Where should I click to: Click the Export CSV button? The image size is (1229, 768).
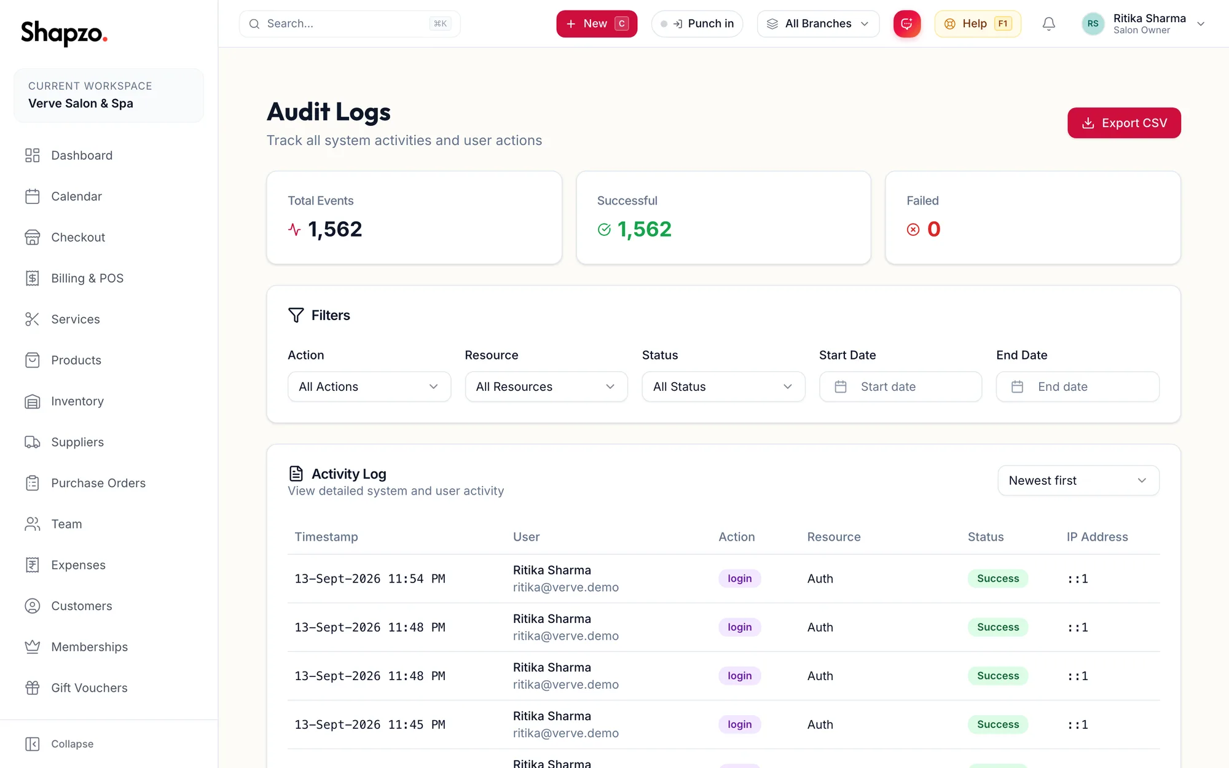coord(1124,123)
